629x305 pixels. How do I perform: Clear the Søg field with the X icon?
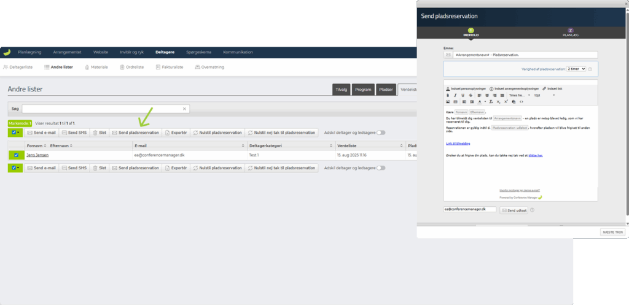184,109
